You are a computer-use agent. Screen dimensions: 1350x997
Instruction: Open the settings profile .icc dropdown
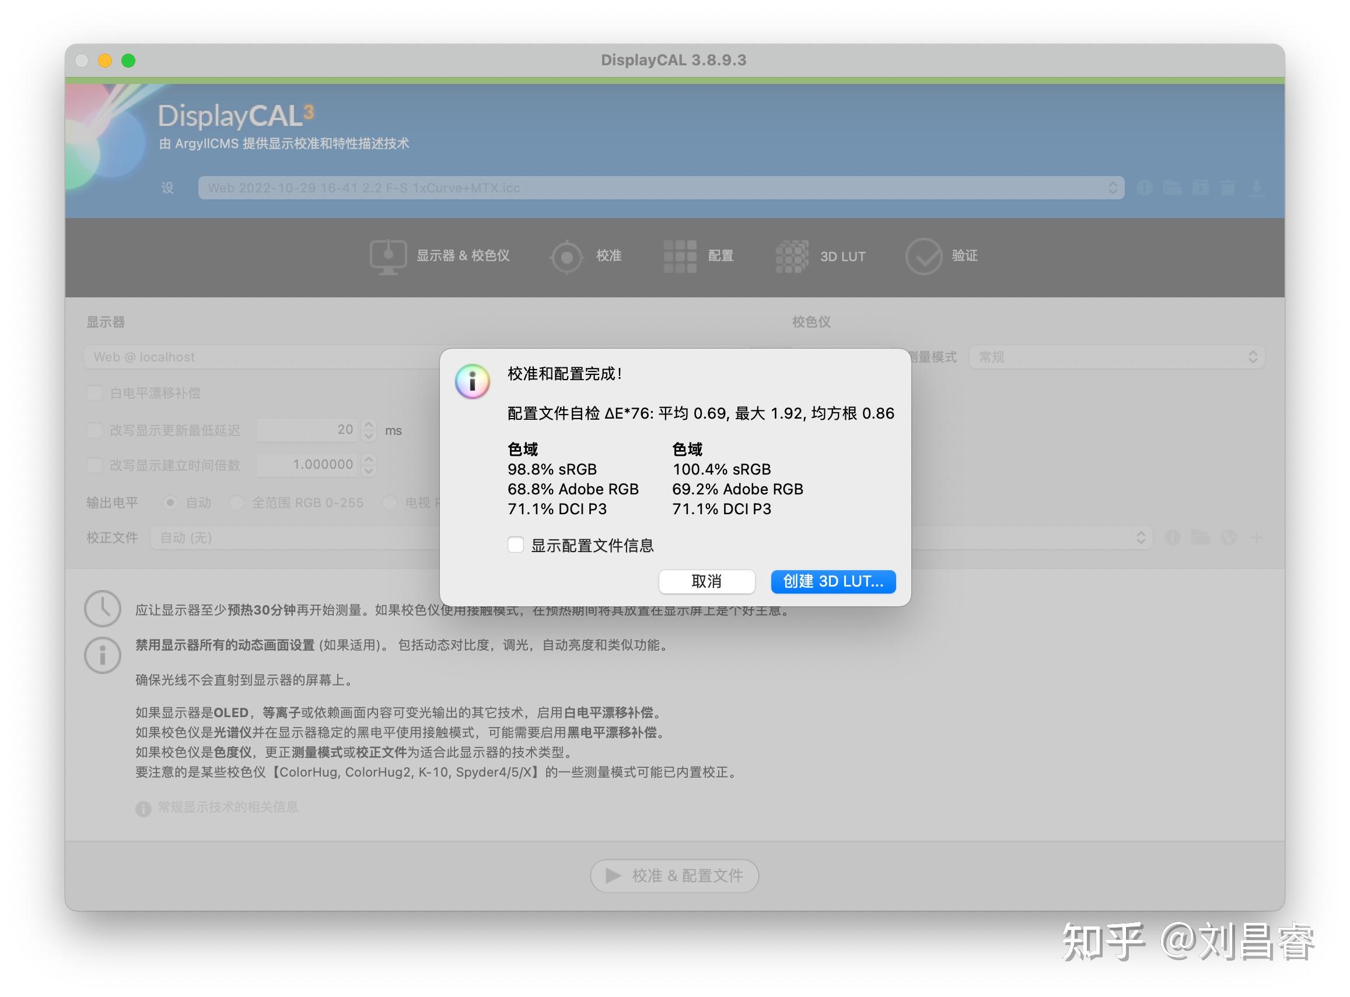tap(660, 188)
